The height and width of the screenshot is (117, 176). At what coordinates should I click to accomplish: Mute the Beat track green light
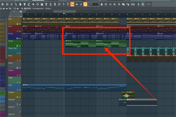click(x=20, y=24)
